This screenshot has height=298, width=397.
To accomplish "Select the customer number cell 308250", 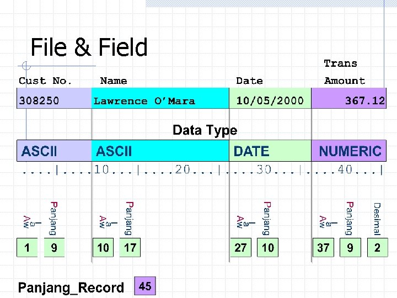I will pyautogui.click(x=54, y=98).
